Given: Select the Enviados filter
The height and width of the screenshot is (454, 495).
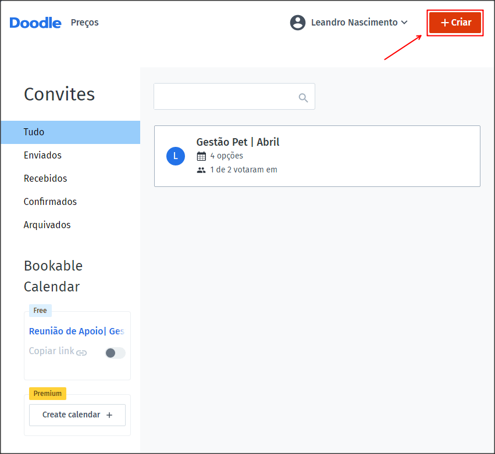Looking at the screenshot, I should [42, 156].
